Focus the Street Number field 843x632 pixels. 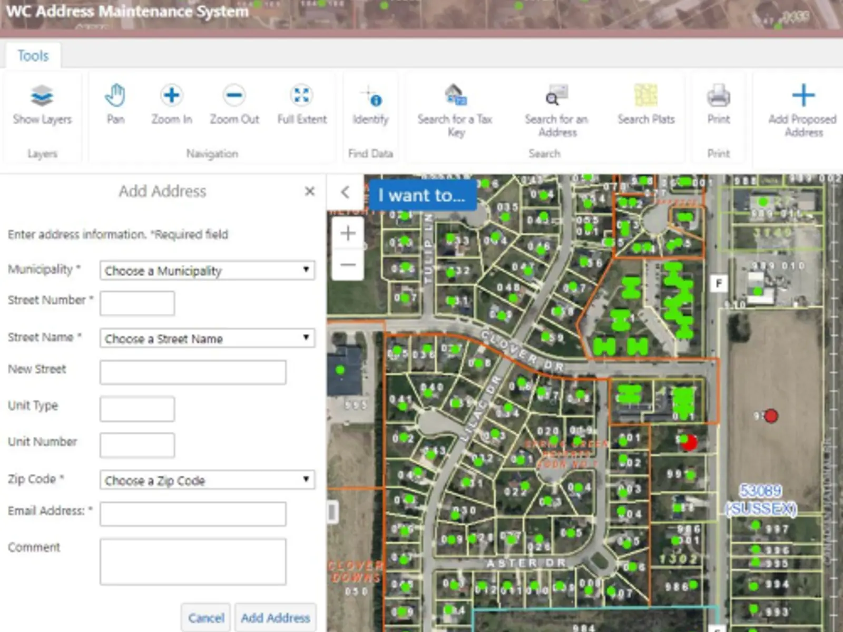[x=137, y=303]
